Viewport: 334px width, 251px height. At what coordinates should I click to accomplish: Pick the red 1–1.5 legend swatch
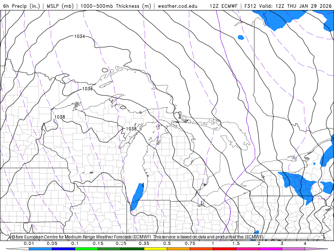pyautogui.click(x=225, y=249)
